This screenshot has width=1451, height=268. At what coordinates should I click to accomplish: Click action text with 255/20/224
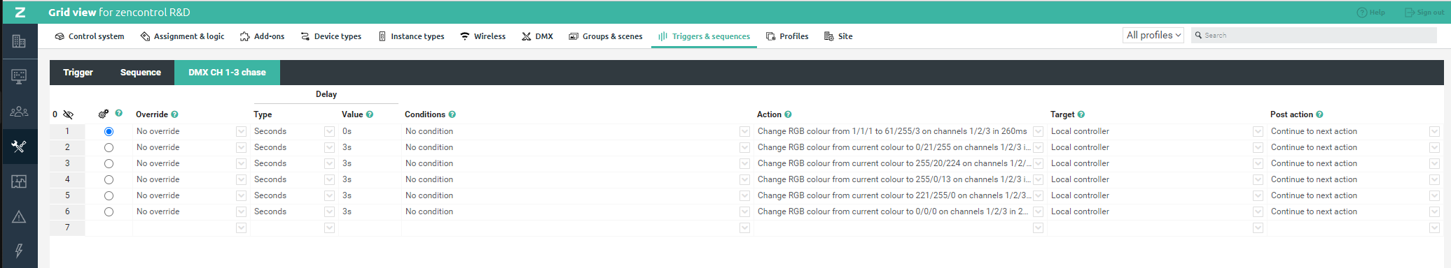click(894, 163)
